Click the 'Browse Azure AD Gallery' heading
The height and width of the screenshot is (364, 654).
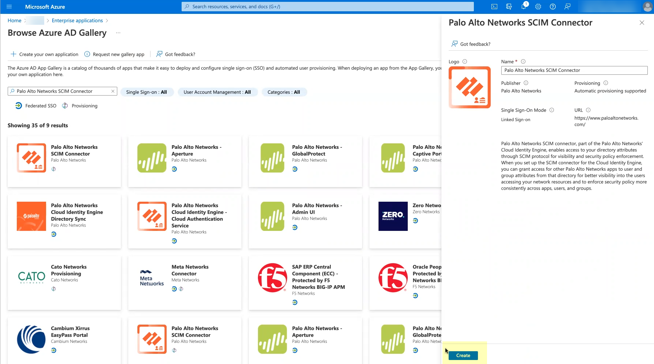click(x=57, y=33)
